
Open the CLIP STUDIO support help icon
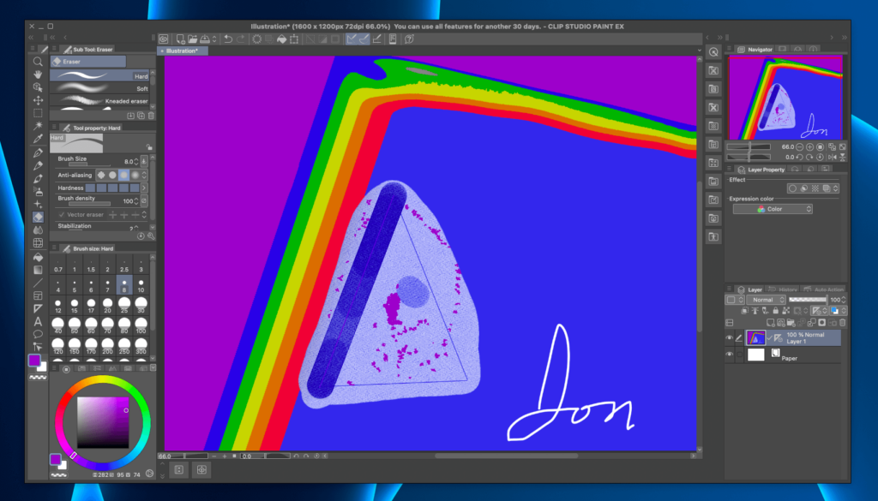point(409,39)
